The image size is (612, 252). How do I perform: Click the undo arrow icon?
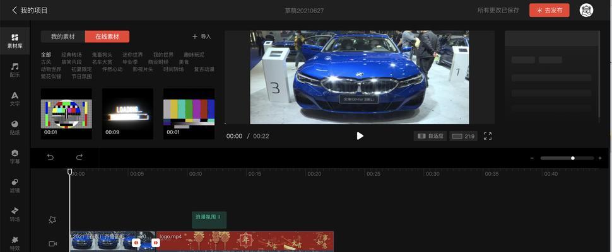(50, 157)
